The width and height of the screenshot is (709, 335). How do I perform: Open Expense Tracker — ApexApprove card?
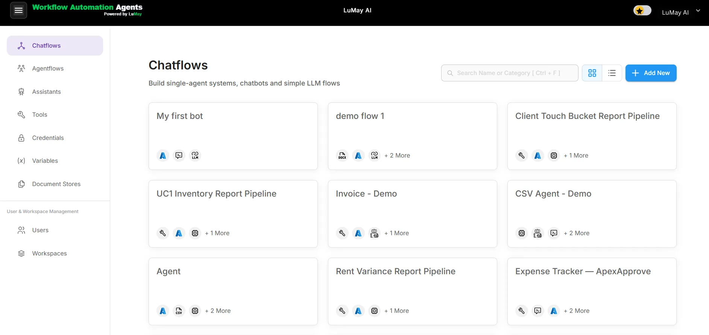tap(592, 291)
